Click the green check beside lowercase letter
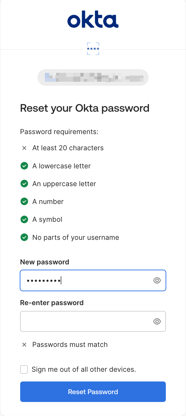The image size is (186, 416). [x=24, y=166]
